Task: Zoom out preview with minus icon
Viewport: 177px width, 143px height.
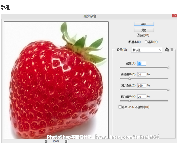Action: [x=46, y=141]
